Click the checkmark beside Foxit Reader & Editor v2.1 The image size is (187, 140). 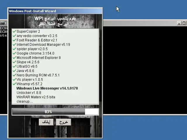[14, 40]
